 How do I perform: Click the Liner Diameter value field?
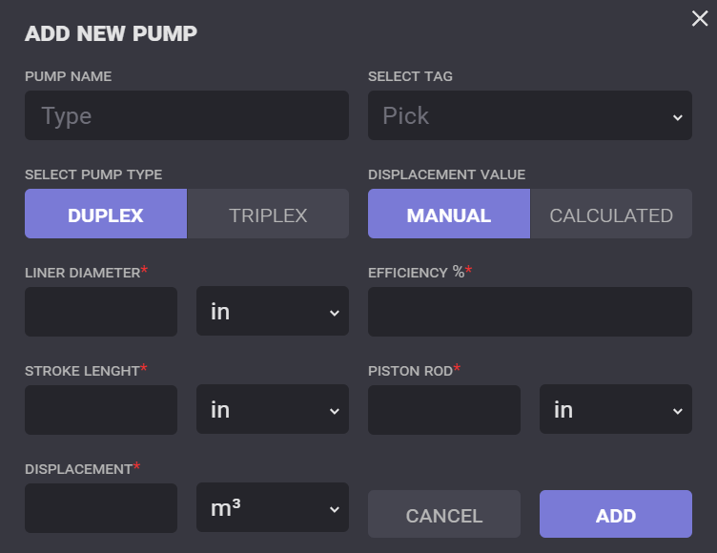click(x=101, y=312)
